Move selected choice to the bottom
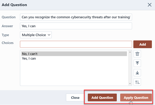The width and height of the screenshot is (155, 105). pyautogui.click(x=137, y=73)
